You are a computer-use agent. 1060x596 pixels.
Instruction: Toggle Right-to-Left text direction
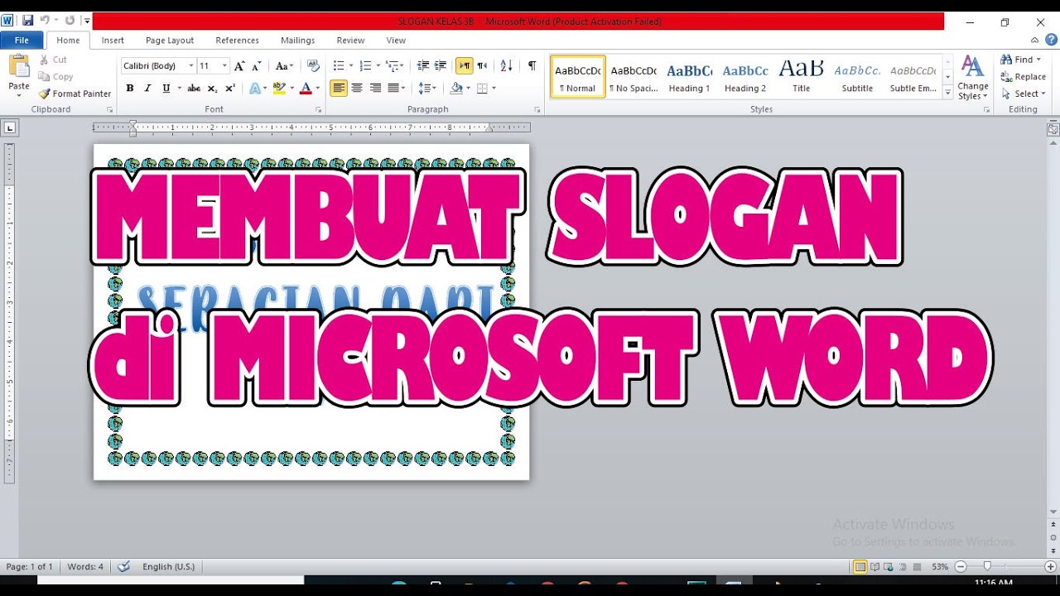482,66
